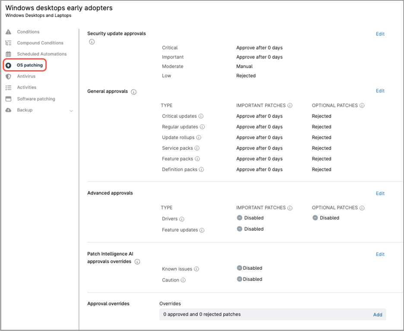Click the info icon beside General approvals

135,91
